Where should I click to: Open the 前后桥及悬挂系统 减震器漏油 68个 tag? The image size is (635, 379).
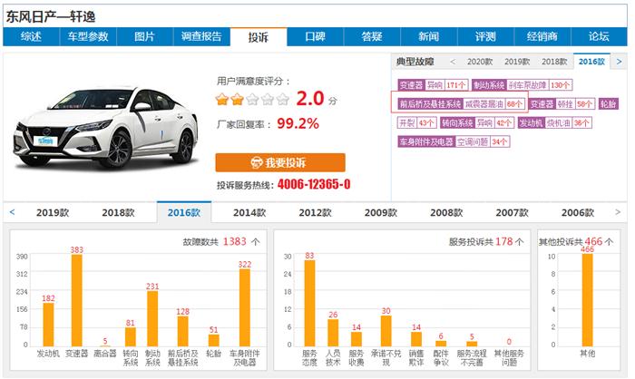[x=461, y=104]
